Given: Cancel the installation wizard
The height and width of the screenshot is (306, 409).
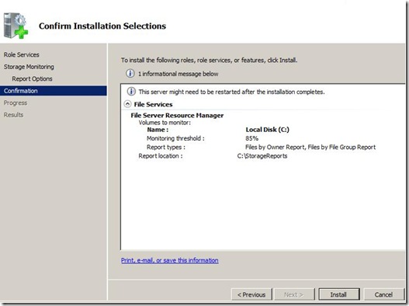Looking at the screenshot, I should 383,294.
